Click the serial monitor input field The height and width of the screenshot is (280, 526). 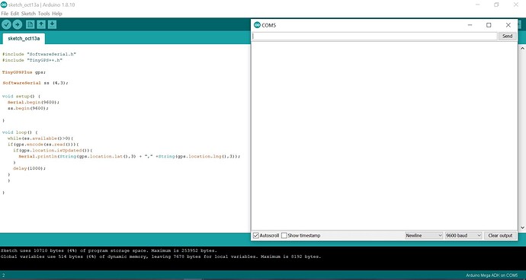374,37
